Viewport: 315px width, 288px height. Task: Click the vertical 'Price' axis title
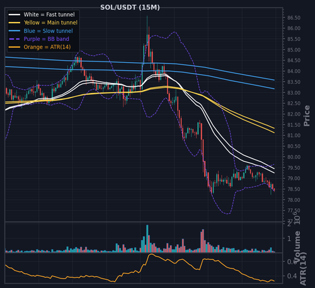(x=307, y=116)
